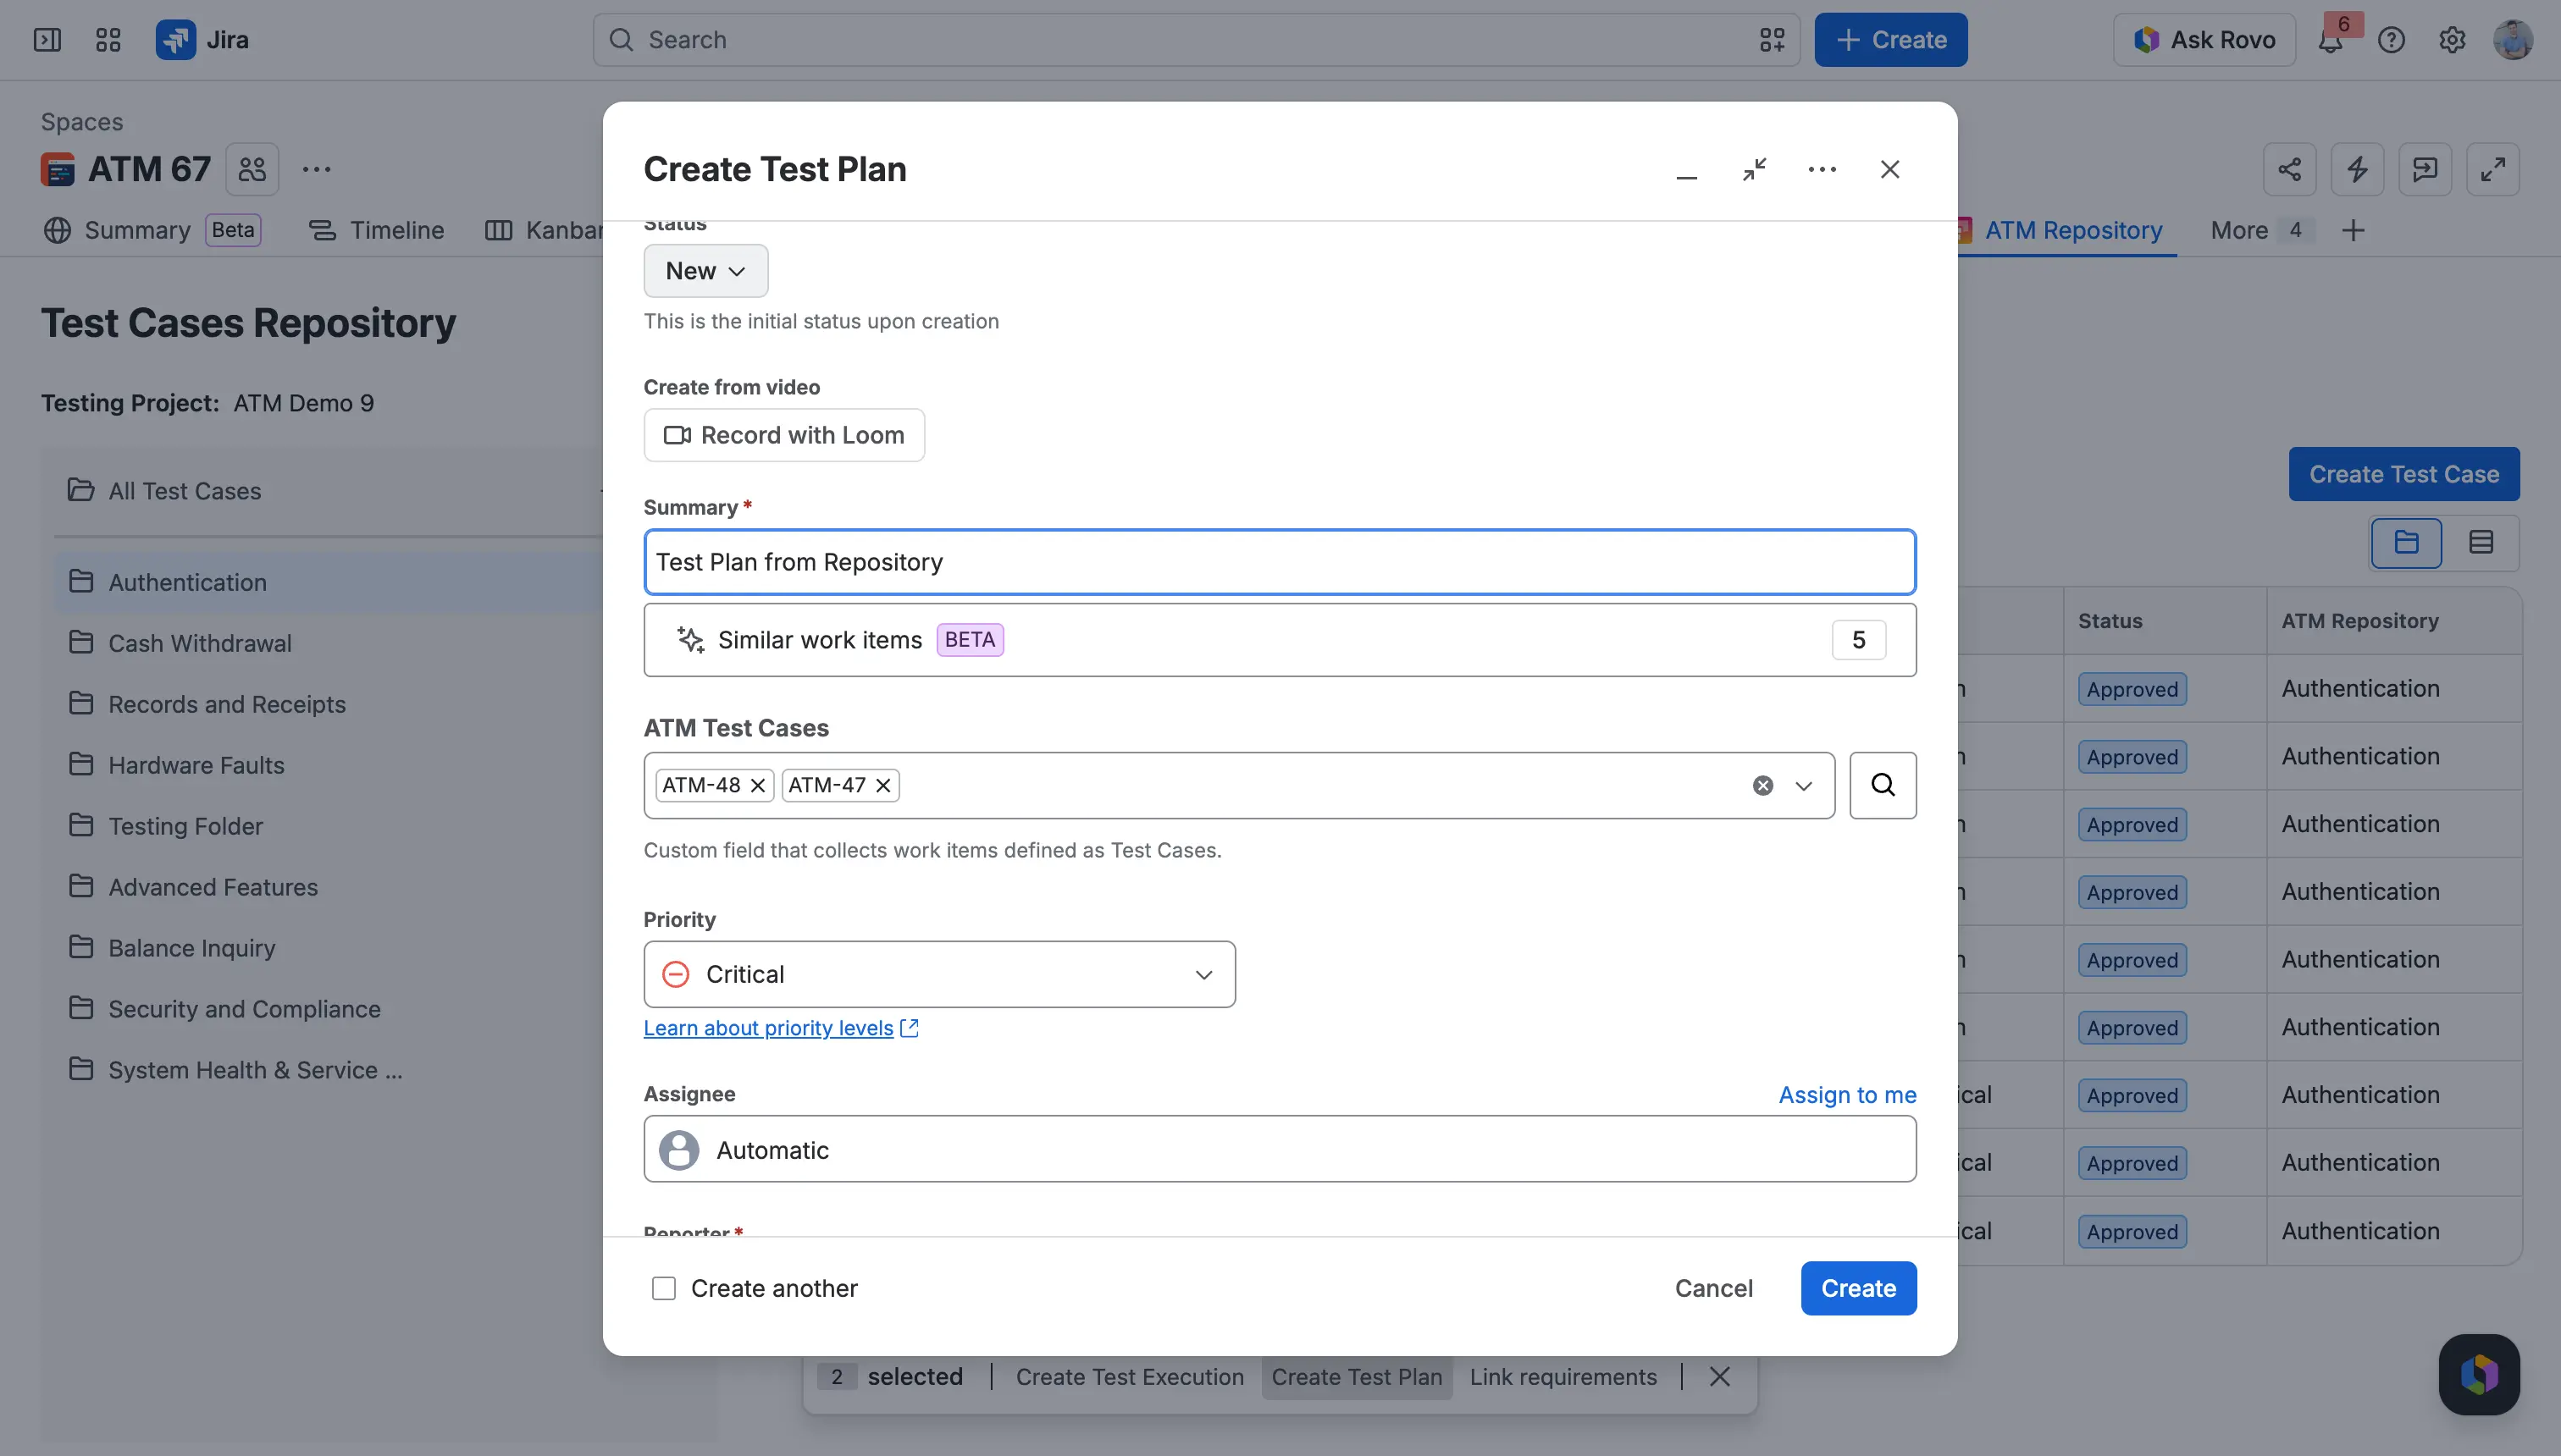Open notifications bell icon

[2330, 40]
